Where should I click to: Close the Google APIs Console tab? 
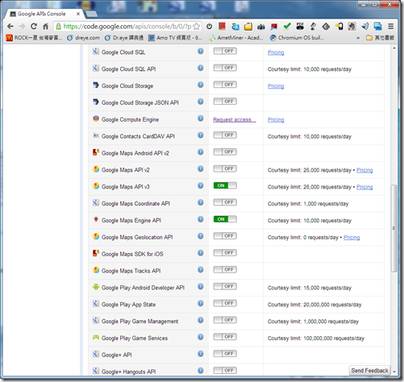click(78, 14)
